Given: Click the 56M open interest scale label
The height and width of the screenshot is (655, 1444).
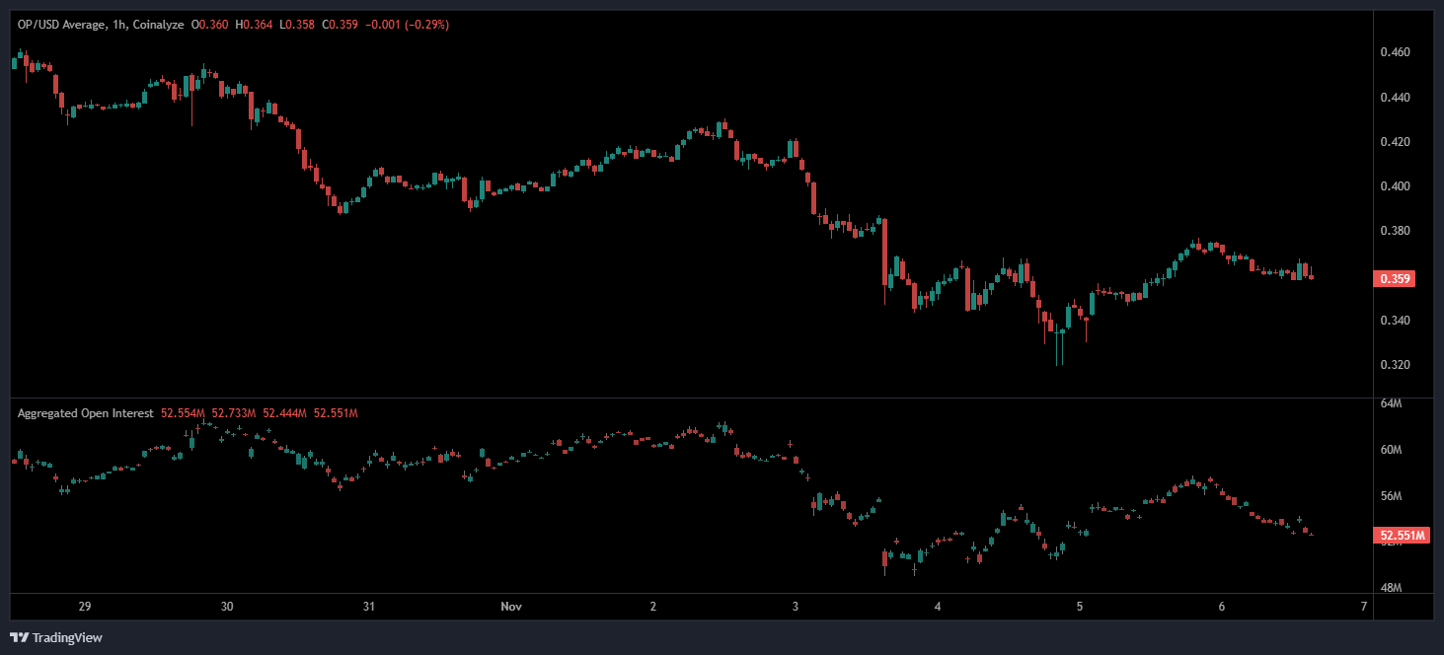Looking at the screenshot, I should coord(1392,496).
